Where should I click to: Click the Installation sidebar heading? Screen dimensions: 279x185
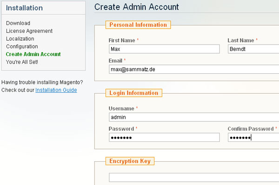24,8
